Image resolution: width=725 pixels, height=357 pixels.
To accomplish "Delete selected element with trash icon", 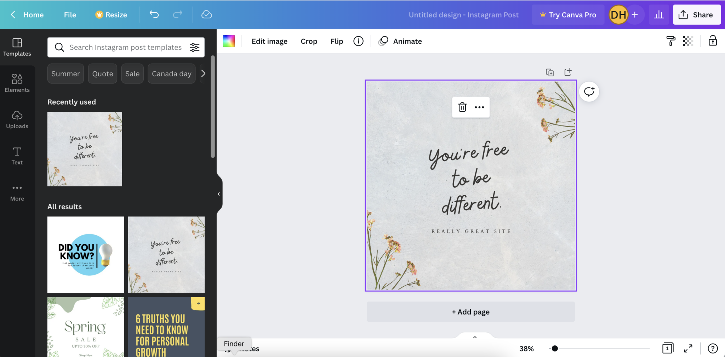I will point(462,107).
